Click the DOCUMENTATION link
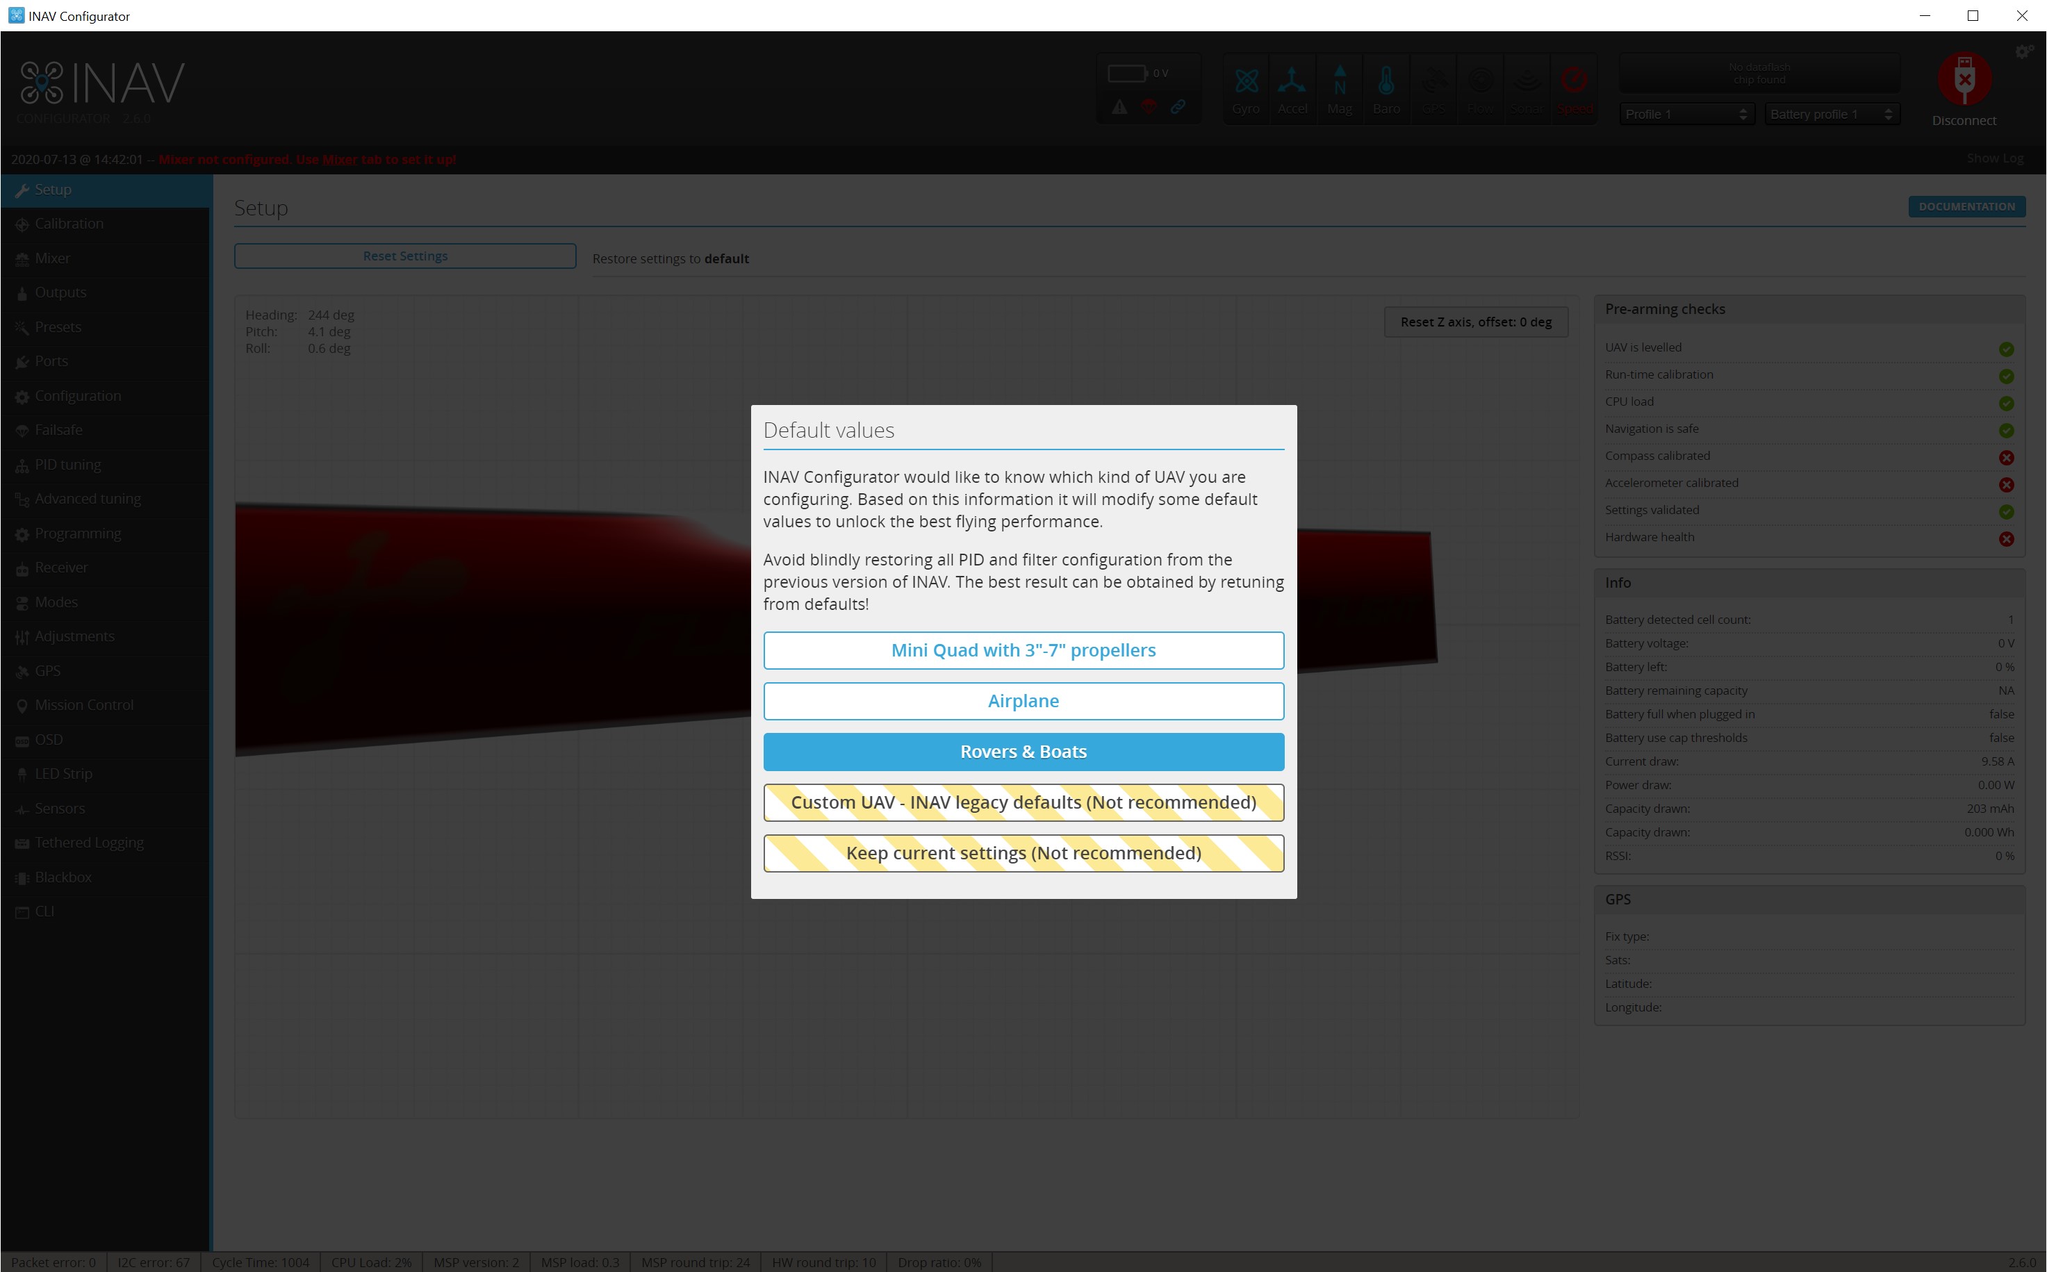 pos(1967,206)
